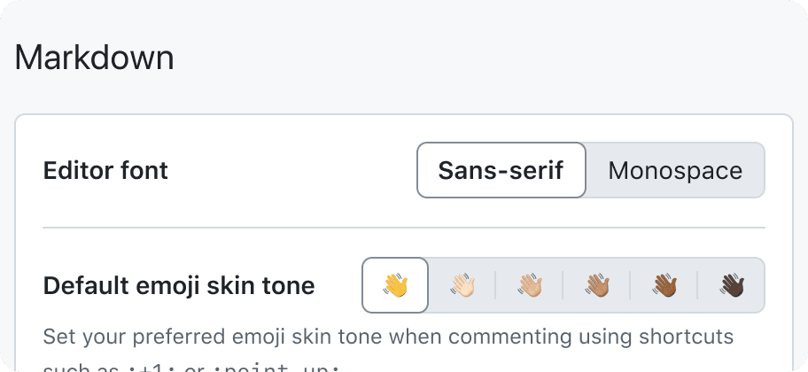808x372 pixels.
Task: Set the lightest emoji skin tone as default
Action: (x=462, y=285)
